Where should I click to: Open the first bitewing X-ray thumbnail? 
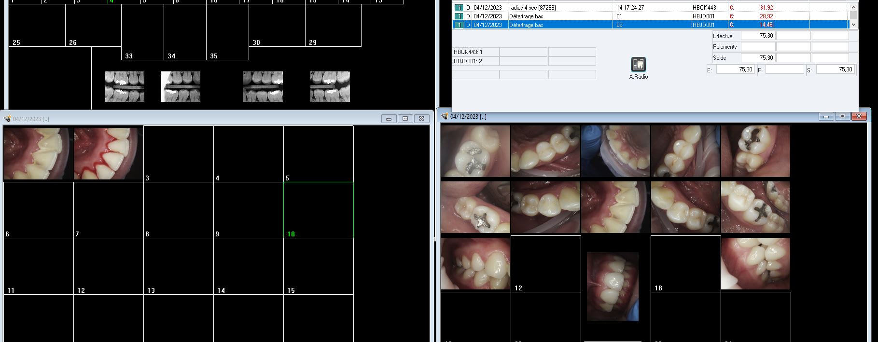[x=125, y=87]
